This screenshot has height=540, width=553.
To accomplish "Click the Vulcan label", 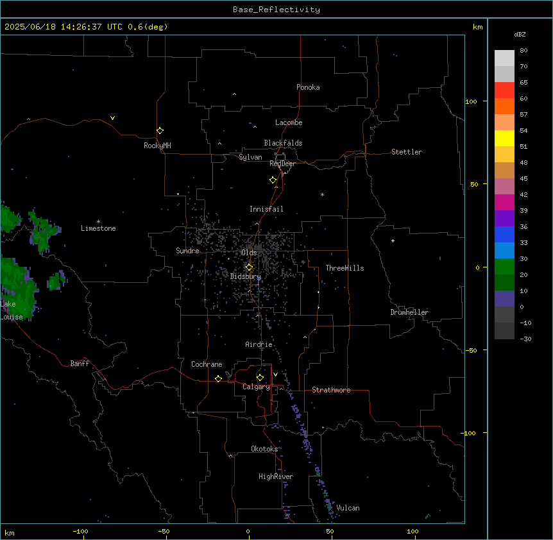I will coord(348,508).
